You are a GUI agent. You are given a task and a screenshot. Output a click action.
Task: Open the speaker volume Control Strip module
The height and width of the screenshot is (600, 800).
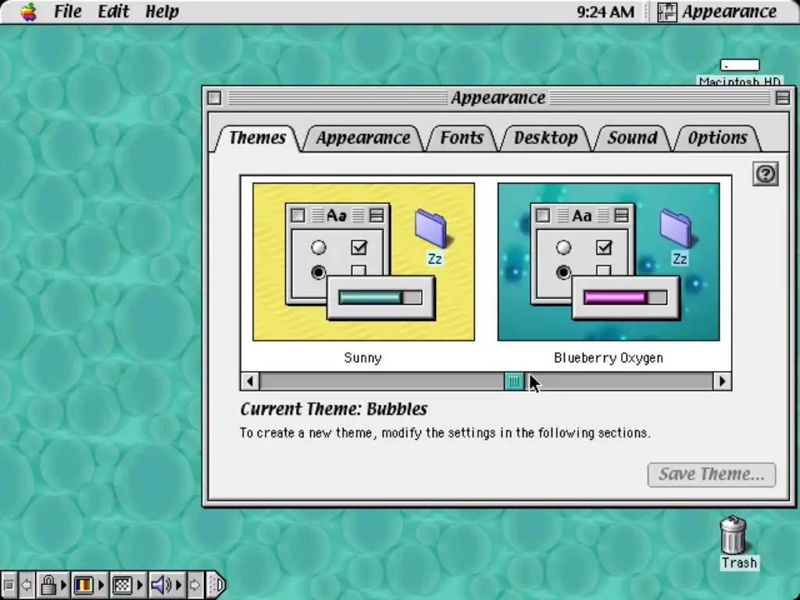[166, 584]
